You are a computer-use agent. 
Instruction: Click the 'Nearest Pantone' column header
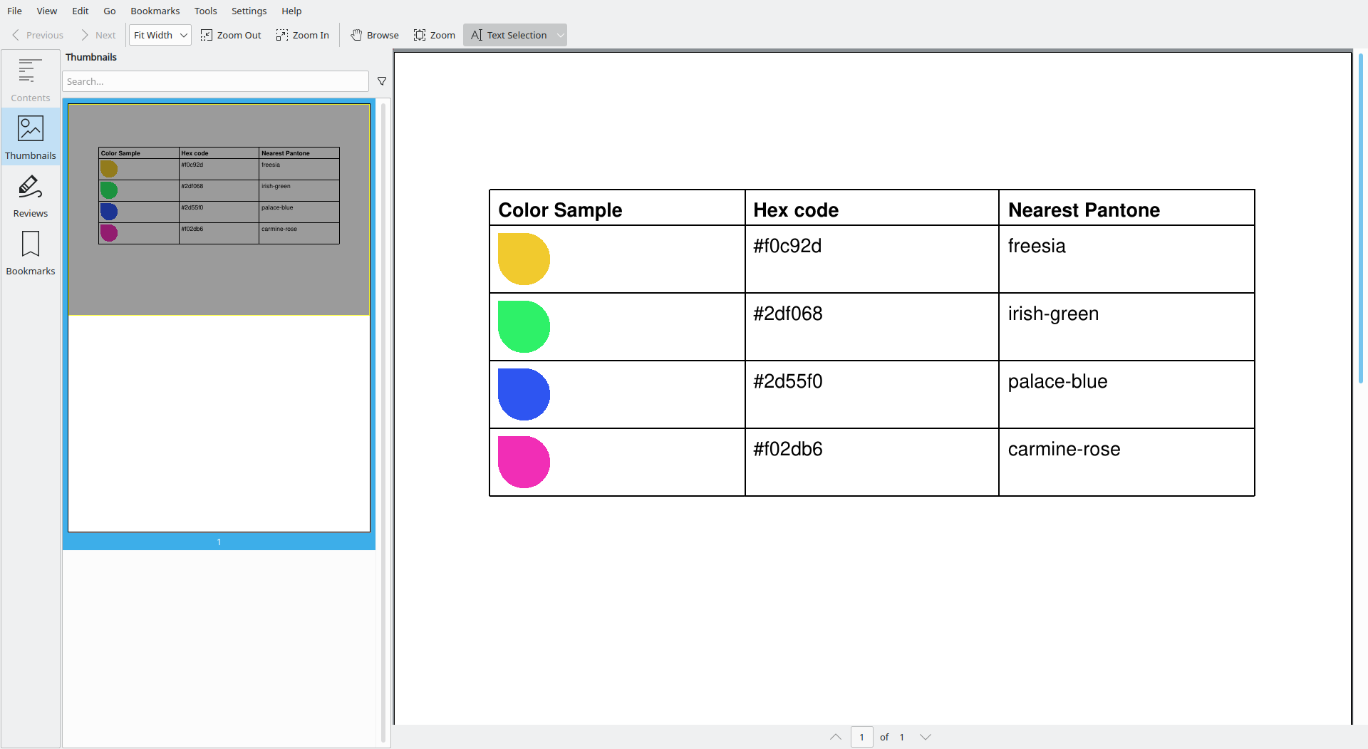1084,210
